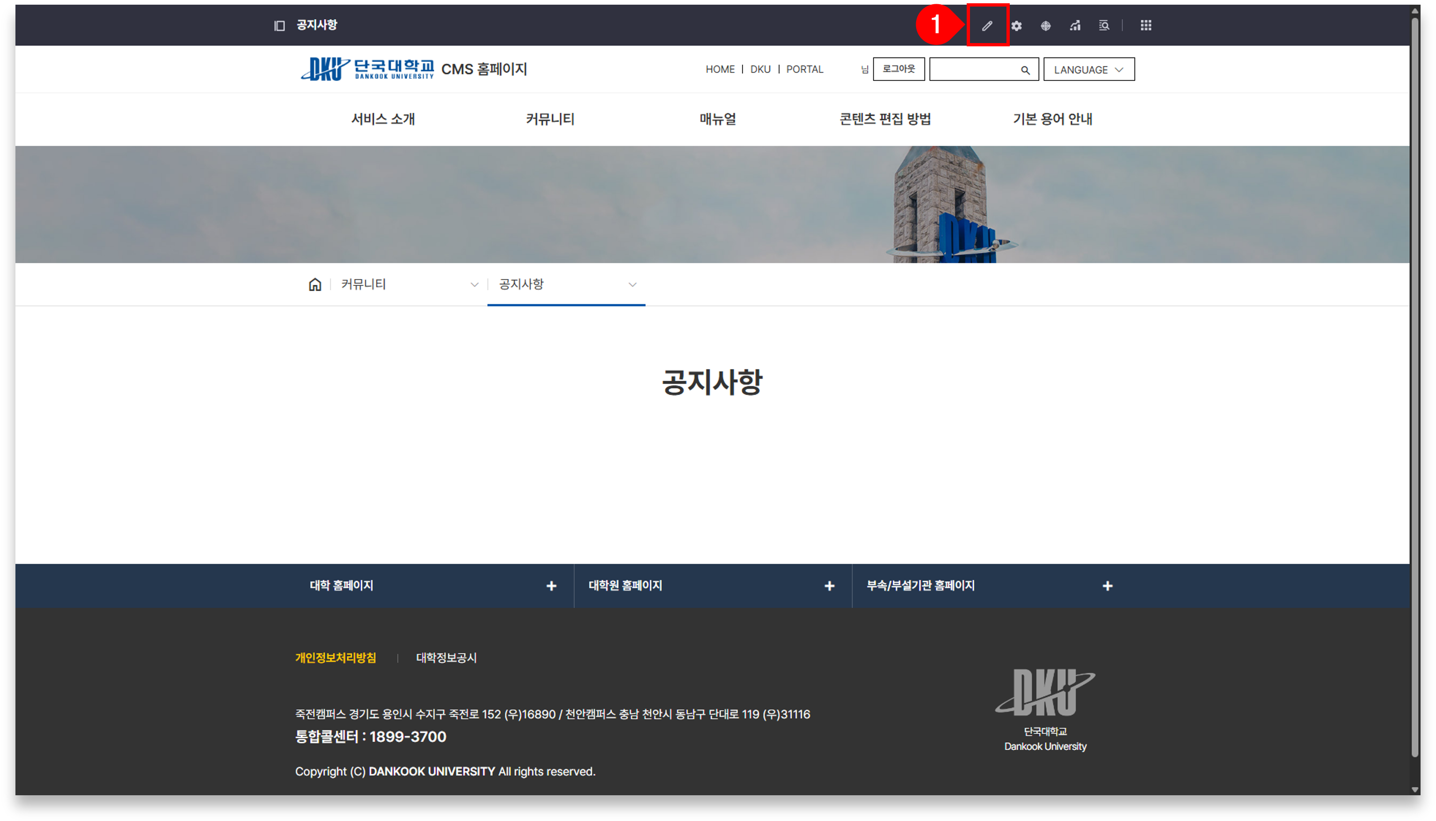Click the pencil edit icon in admin bar
The height and width of the screenshot is (821, 1436).
point(987,25)
